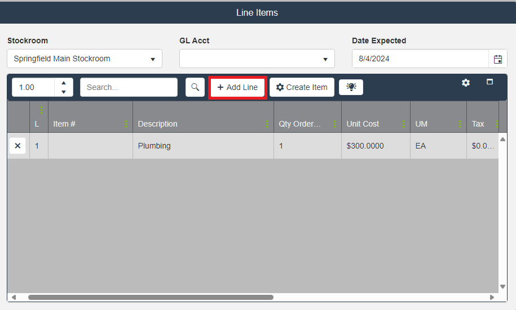This screenshot has width=516, height=310.
Task: Maximize the line items grid panel
Action: pyautogui.click(x=489, y=82)
